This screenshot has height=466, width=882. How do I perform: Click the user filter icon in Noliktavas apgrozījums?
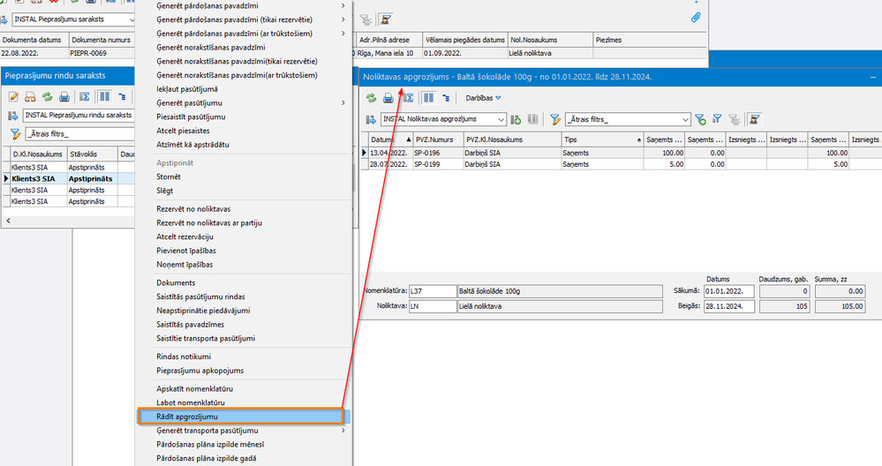[754, 120]
